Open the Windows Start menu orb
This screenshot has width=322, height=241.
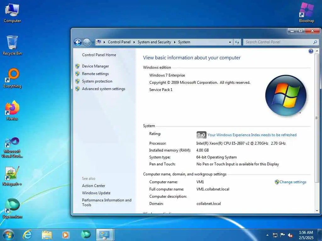8,235
